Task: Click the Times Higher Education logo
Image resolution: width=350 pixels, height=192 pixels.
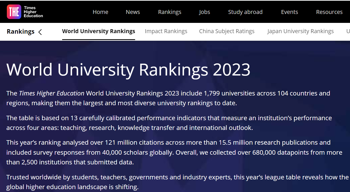Action: (25, 12)
